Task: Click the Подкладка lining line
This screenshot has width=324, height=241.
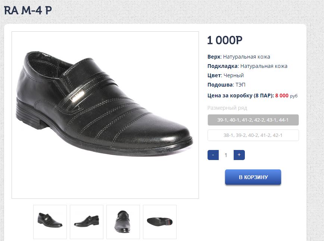Action: pos(247,66)
